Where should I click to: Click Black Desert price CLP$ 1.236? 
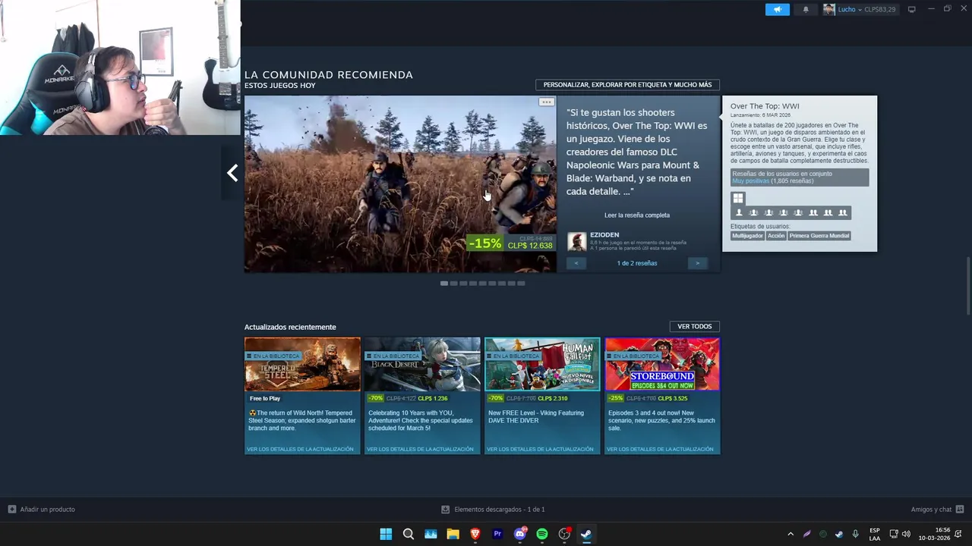pos(432,398)
